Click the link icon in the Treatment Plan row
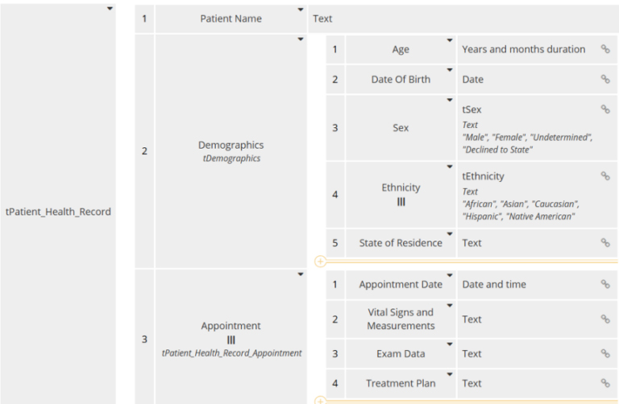Image resolution: width=619 pixels, height=404 pixels. pos(605,383)
